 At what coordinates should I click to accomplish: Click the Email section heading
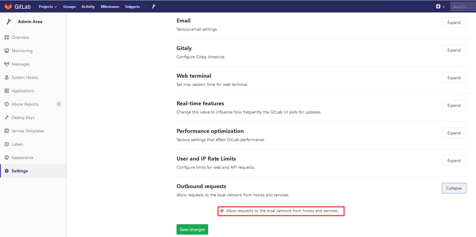click(x=184, y=21)
